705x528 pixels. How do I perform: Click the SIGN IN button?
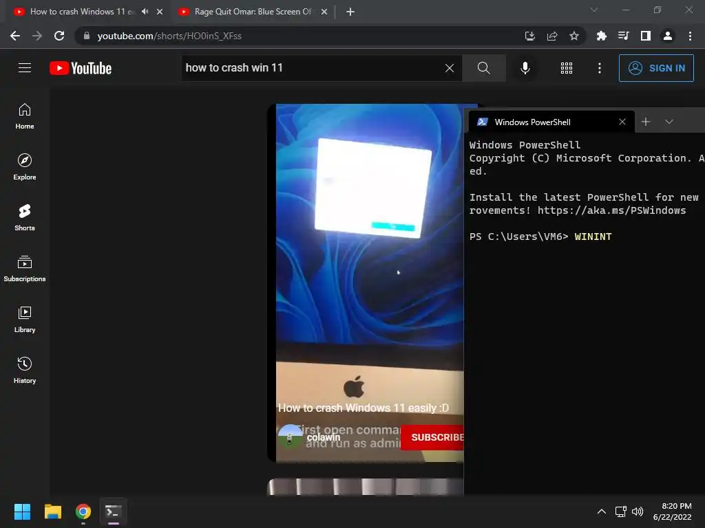(x=656, y=68)
